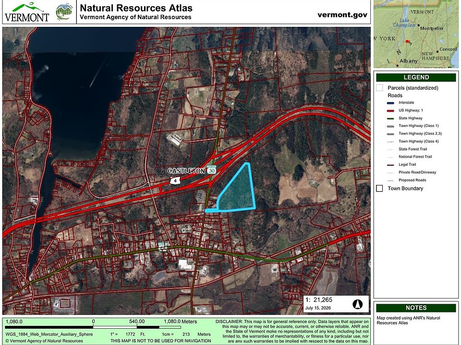Image resolution: width=461 pixels, height=345 pixels.
Task: Click the Vermont mountain logo
Action: point(27,12)
